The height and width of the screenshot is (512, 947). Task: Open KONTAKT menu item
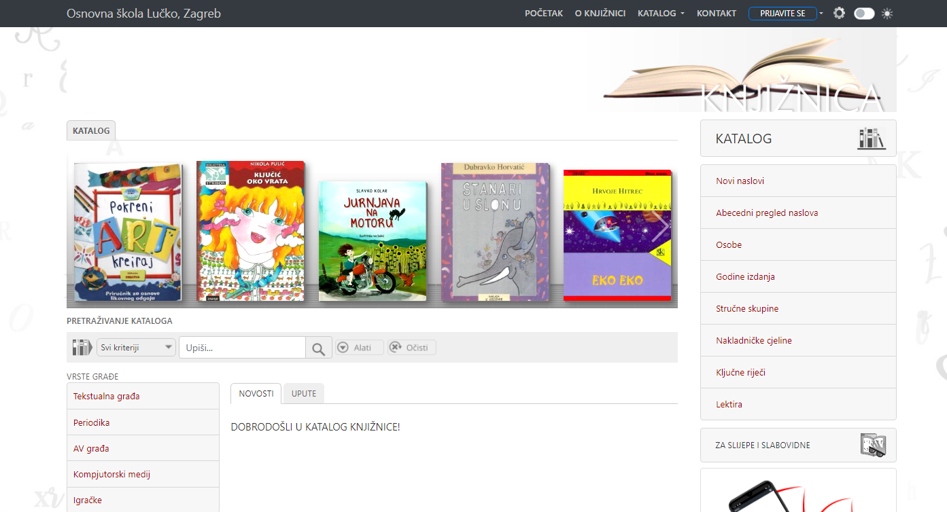tap(717, 13)
